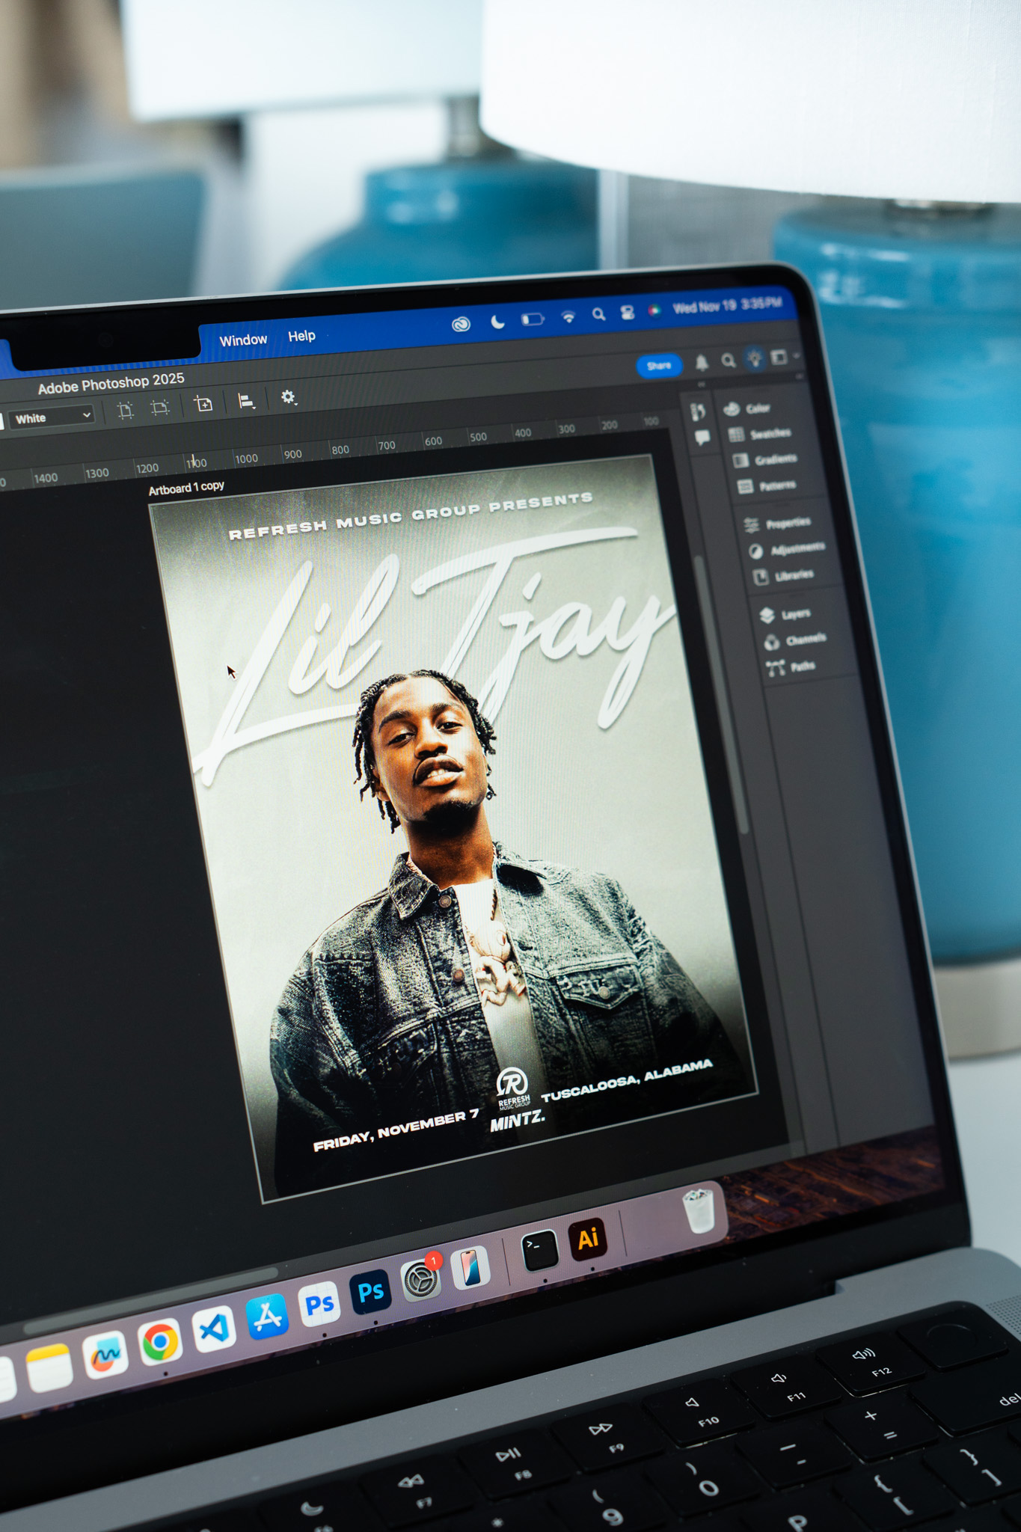
Task: Open the History panel icon
Action: click(x=698, y=411)
